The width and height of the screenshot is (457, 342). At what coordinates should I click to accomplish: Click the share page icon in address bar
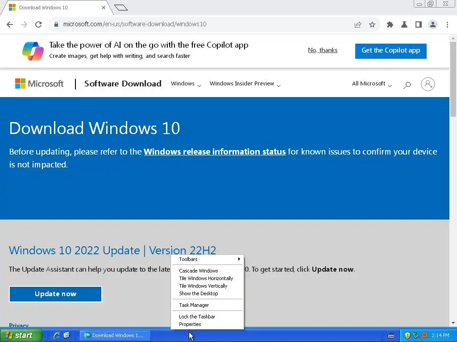point(358,25)
